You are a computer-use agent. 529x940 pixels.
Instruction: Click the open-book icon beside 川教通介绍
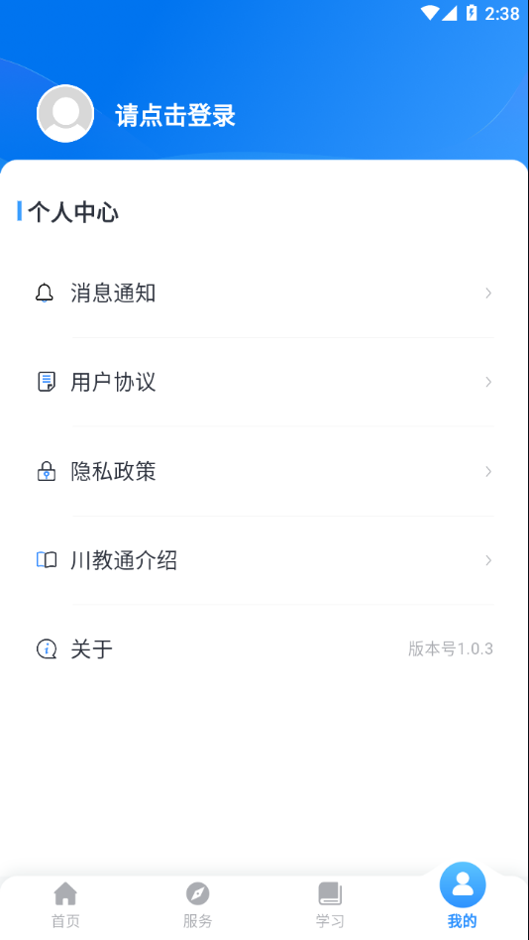pos(47,560)
